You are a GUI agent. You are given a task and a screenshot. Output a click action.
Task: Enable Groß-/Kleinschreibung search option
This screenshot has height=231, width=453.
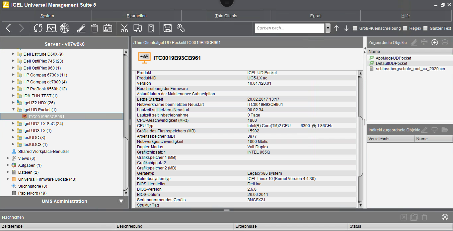click(354, 28)
